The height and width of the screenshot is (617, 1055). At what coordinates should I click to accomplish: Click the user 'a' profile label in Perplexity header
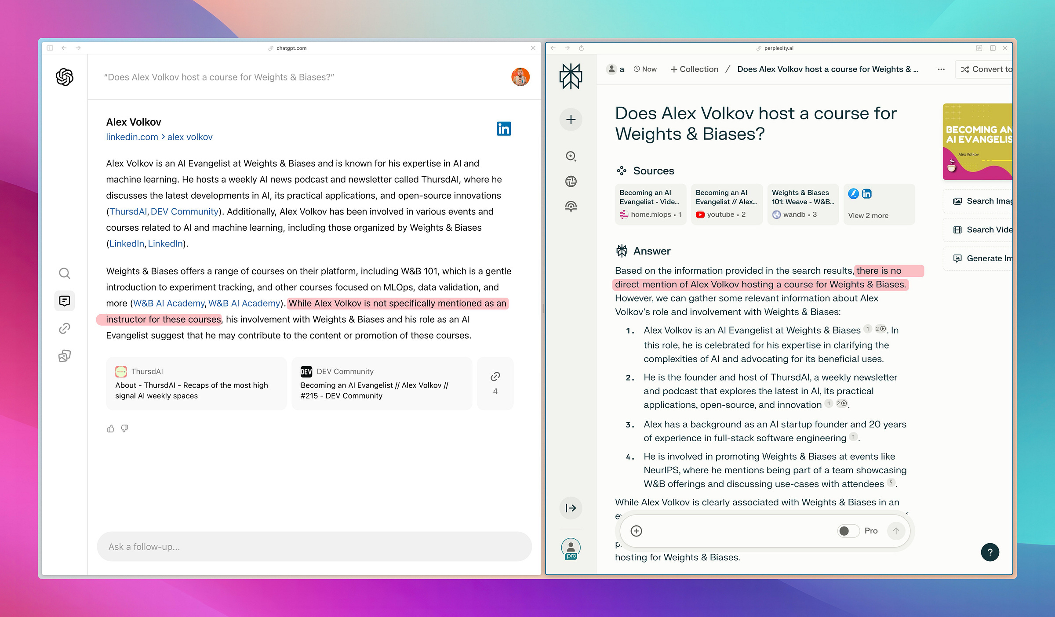tap(615, 69)
